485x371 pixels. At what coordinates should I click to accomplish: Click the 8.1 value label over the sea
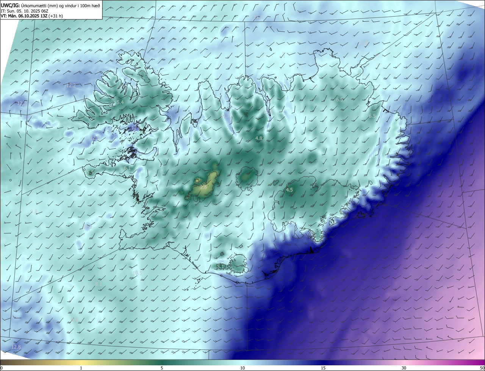(99, 284)
